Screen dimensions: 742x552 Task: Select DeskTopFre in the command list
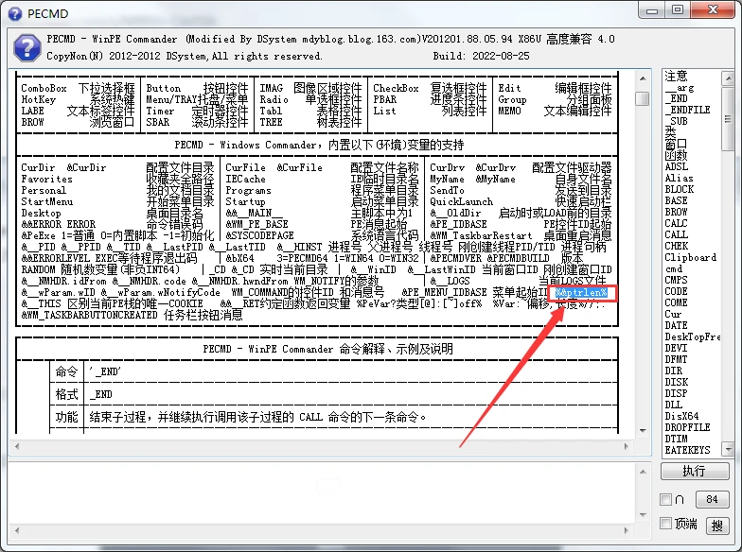693,336
